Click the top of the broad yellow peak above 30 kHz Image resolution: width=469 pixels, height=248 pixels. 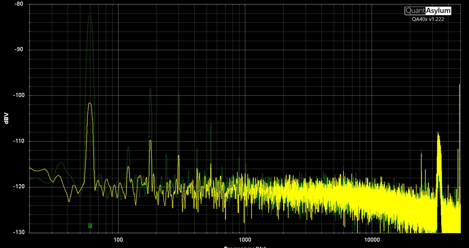(438, 133)
